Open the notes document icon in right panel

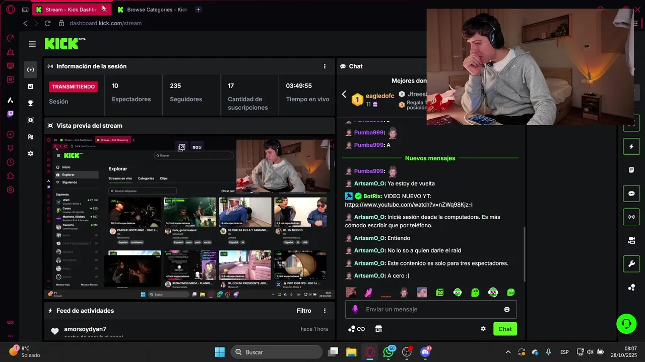tap(631, 170)
